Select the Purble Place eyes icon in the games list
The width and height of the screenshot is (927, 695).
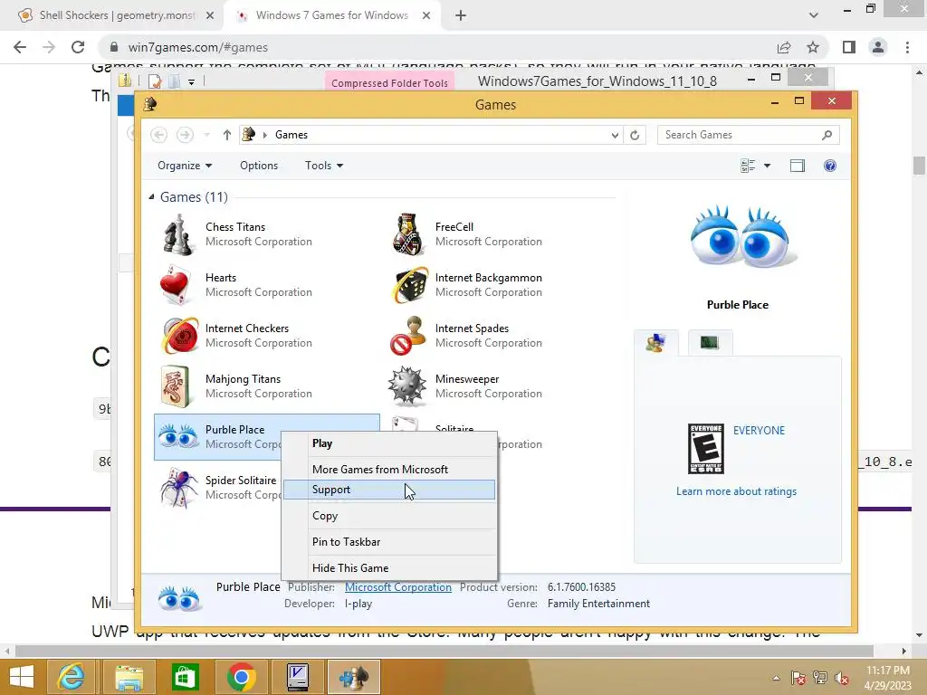178,437
